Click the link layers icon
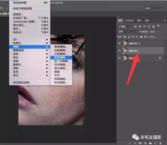This screenshot has width=167, height=145. pyautogui.click(x=130, y=143)
